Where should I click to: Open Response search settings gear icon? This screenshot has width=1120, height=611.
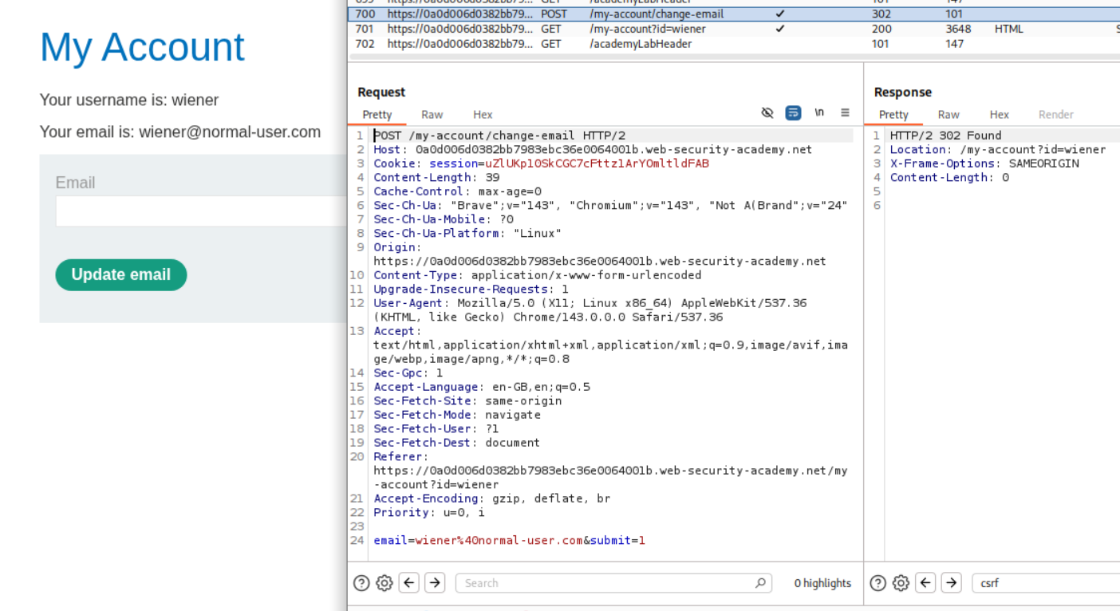pos(901,583)
